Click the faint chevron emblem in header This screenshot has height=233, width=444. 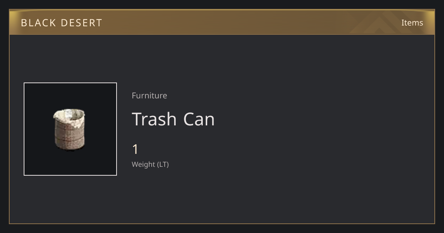(x=385, y=22)
